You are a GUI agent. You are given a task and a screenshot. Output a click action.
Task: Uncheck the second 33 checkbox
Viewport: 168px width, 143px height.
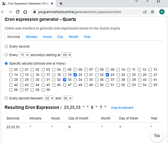pyautogui.click(x=65, y=80)
